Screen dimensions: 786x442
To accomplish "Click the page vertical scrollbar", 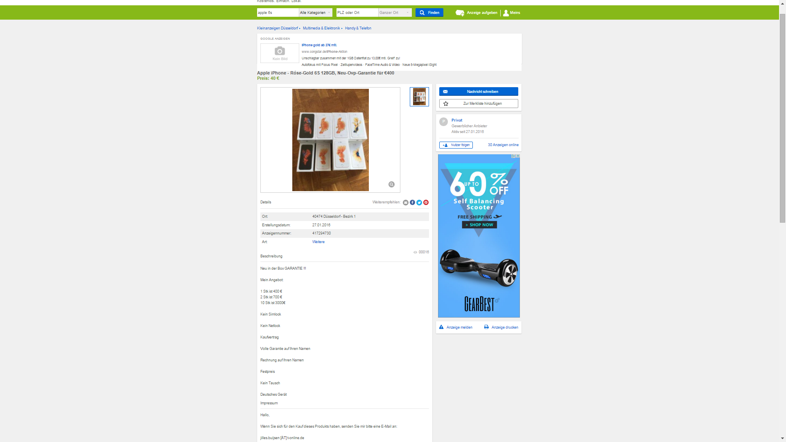I will 782,119.
